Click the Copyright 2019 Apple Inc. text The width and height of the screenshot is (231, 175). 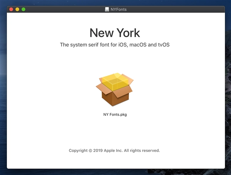(114, 150)
